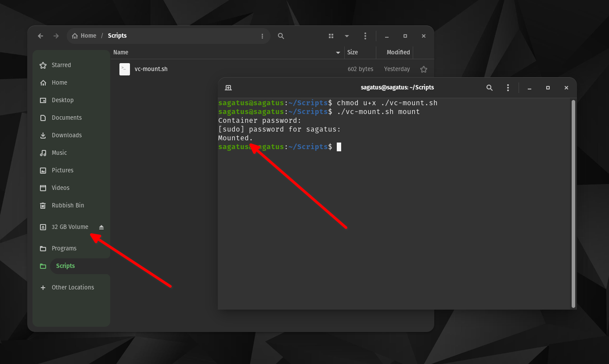609x364 pixels.
Task: Open view options dropdown arrow
Action: coord(347,36)
